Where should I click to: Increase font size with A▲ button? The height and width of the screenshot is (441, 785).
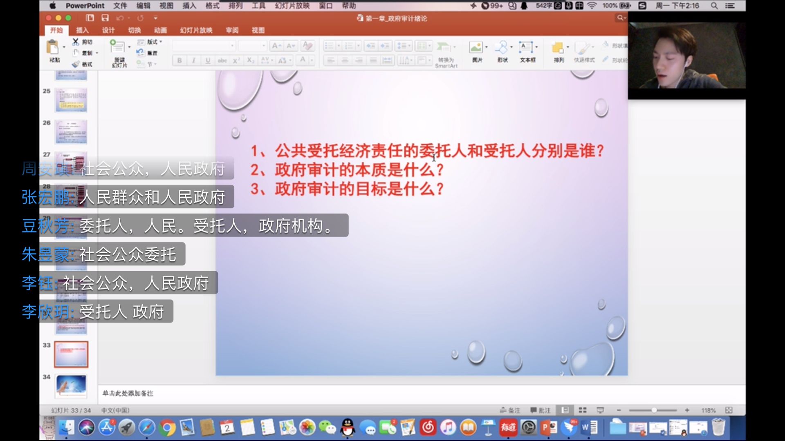pos(277,46)
